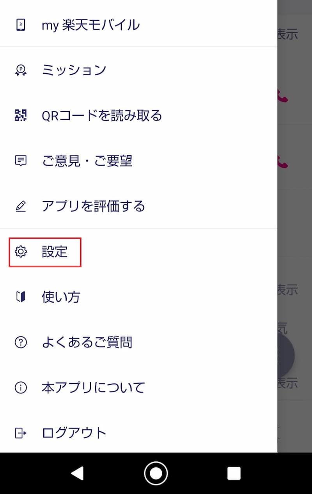
Task: Tap the question mark icon for よくあるご質問
Action: pos(20,342)
